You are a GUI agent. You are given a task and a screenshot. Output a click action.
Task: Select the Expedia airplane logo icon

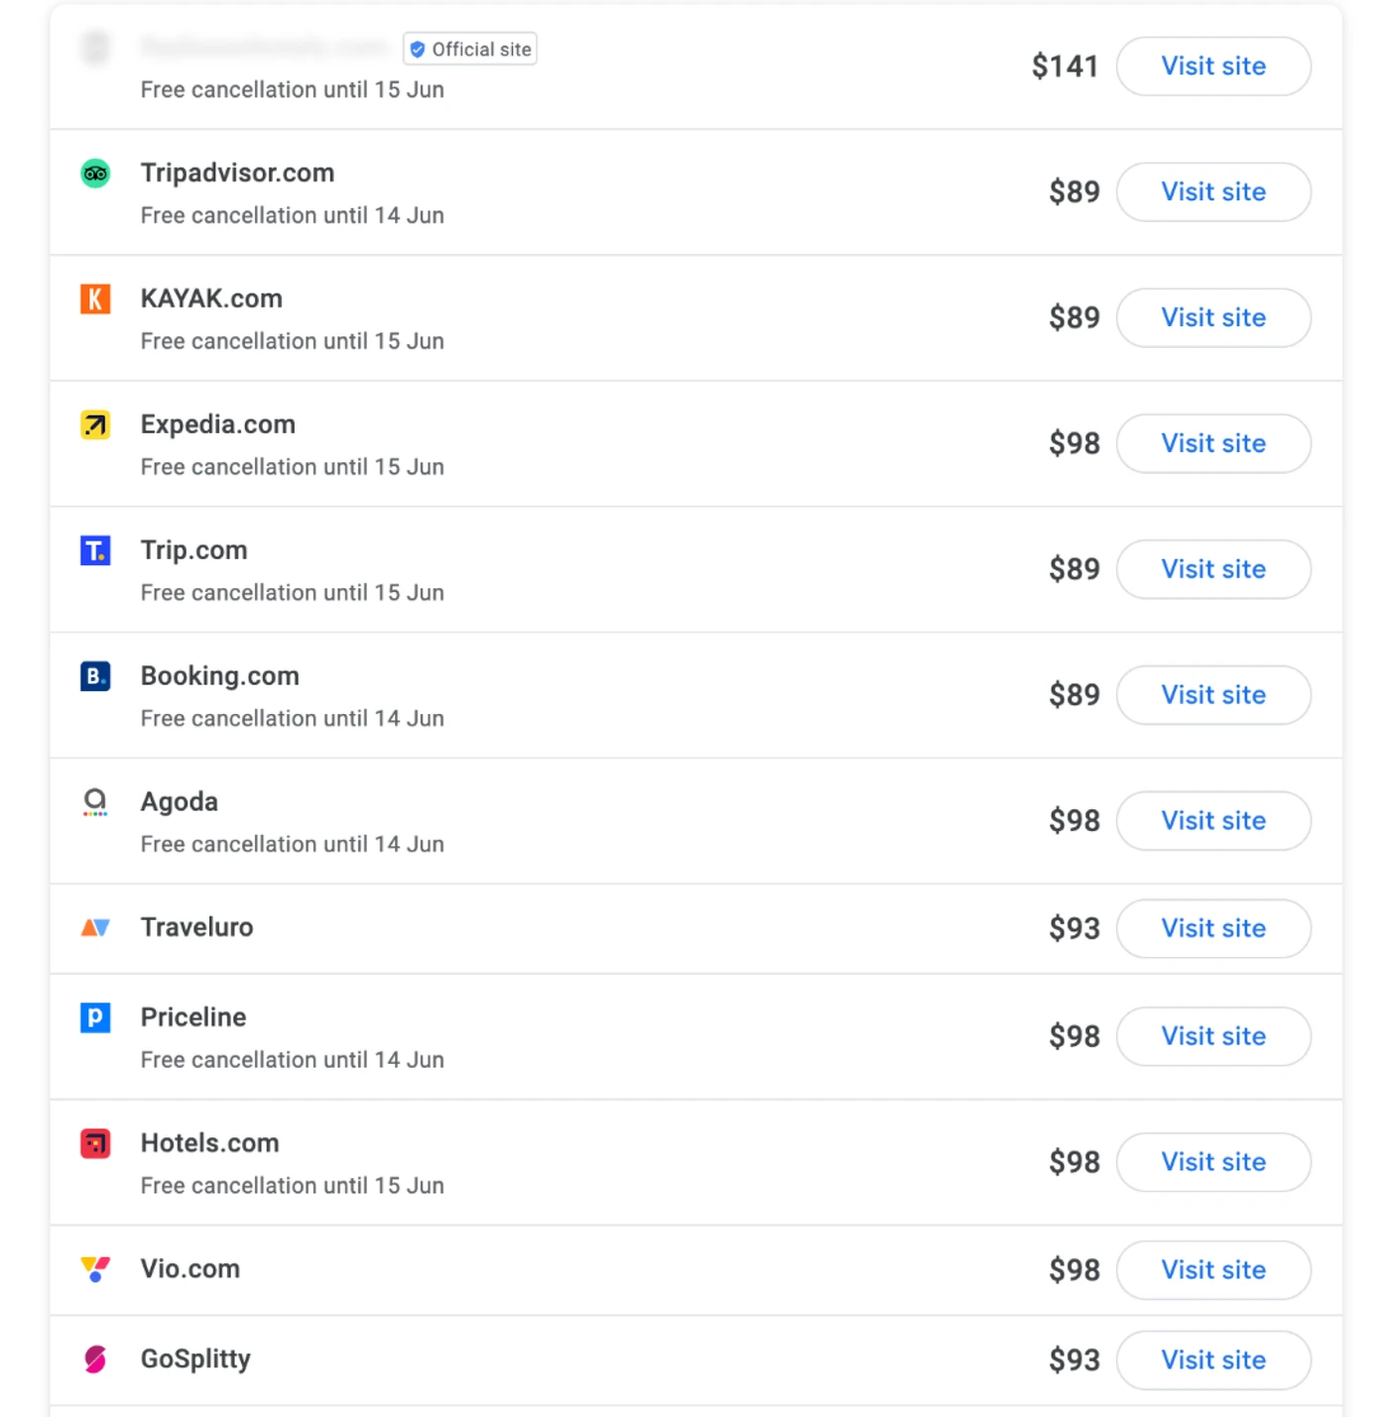pyautogui.click(x=94, y=424)
